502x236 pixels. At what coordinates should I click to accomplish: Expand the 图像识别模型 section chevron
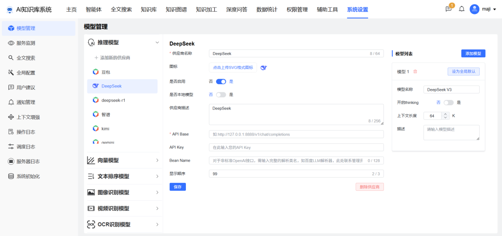click(x=157, y=192)
